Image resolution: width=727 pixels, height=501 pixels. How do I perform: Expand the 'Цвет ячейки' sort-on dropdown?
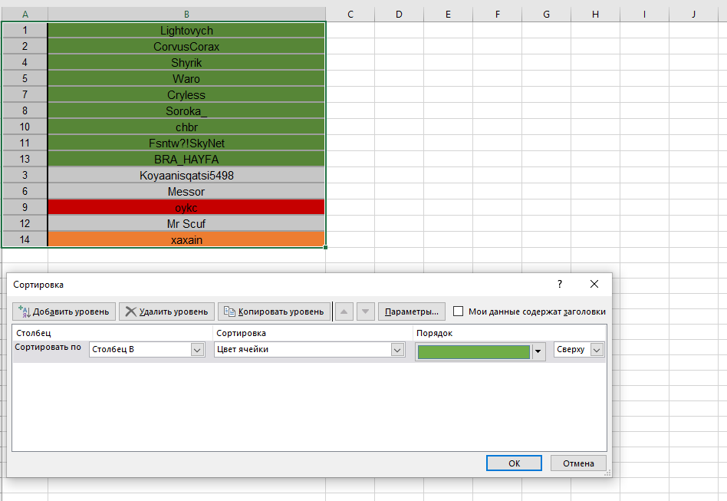pos(397,350)
